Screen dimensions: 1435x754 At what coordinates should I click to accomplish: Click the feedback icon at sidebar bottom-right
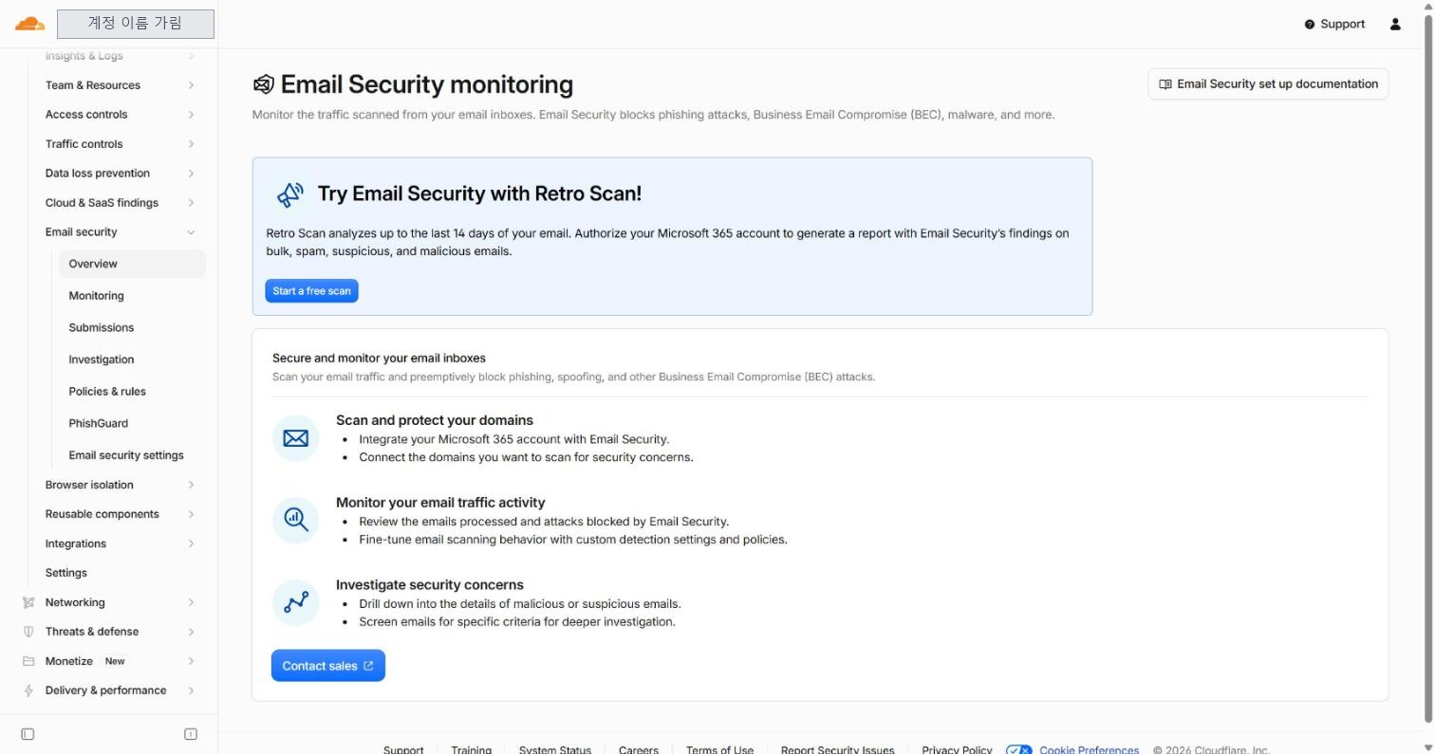pyautogui.click(x=191, y=734)
